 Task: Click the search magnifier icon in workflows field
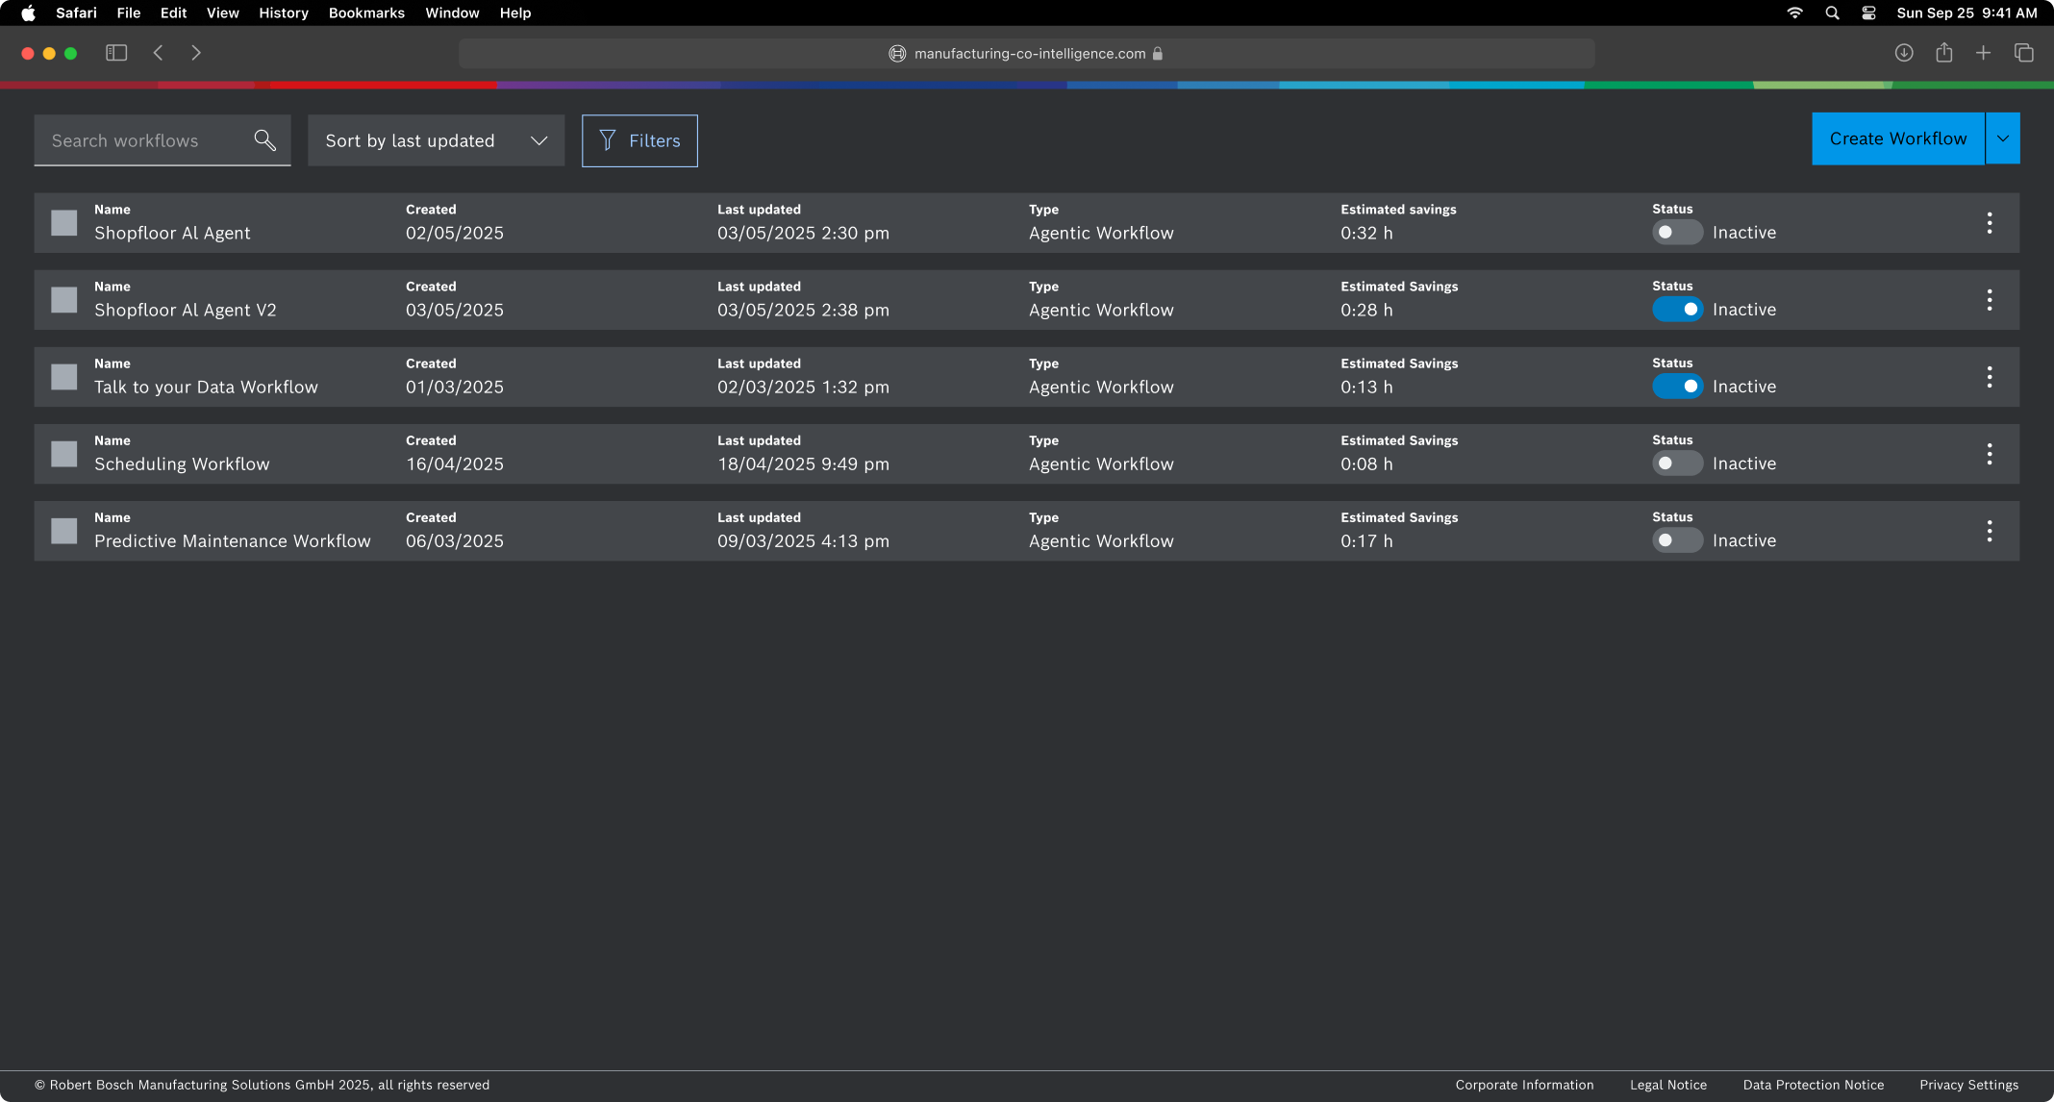tap(264, 140)
